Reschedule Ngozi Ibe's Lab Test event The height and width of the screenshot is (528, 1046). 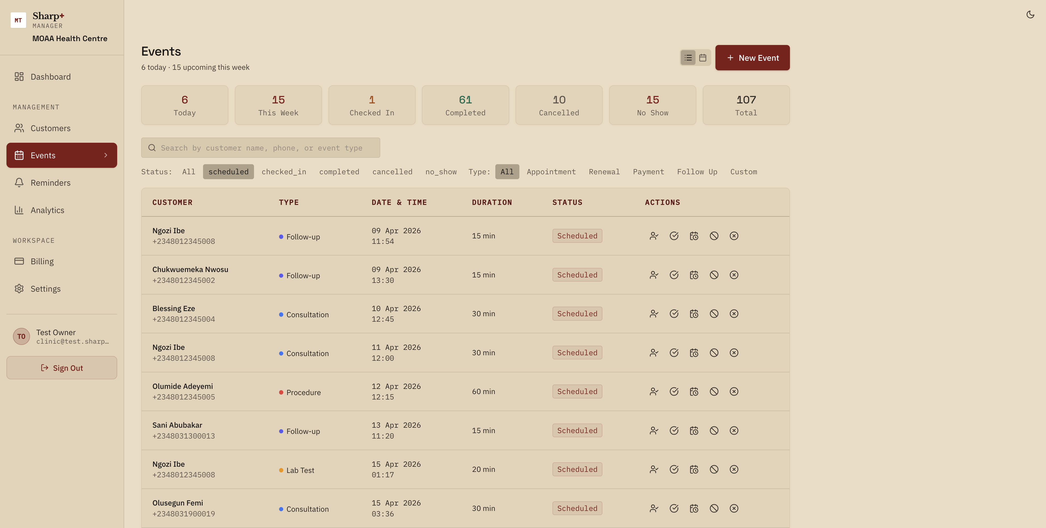point(694,470)
